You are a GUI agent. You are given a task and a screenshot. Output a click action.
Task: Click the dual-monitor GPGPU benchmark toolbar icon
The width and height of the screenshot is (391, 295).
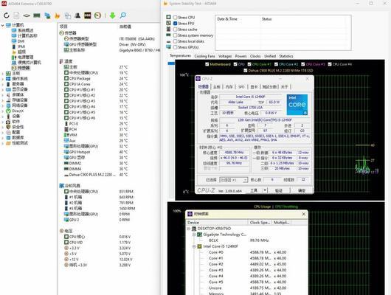pyautogui.click(x=47, y=15)
